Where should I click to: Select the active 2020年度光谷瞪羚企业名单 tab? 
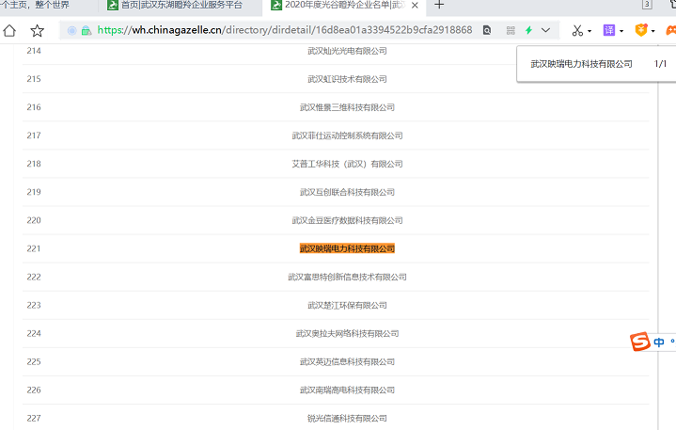click(x=344, y=6)
